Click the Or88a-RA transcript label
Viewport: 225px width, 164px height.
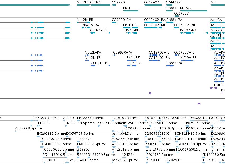click(174, 20)
